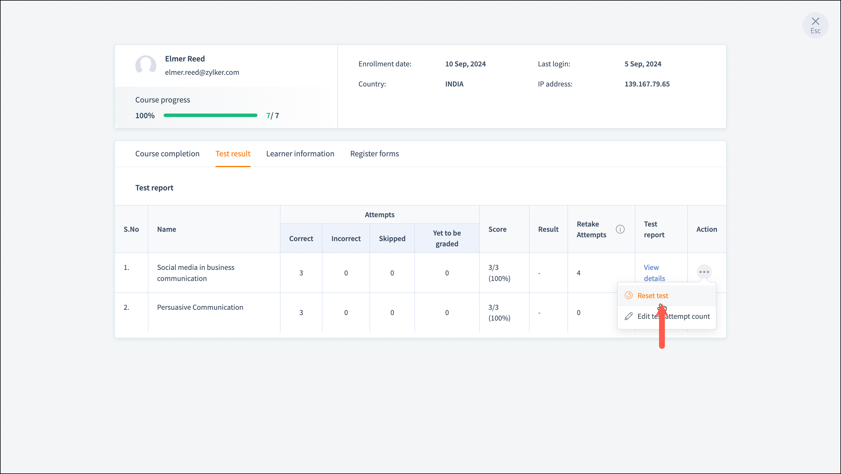Click the Retake Attempts info icon
The width and height of the screenshot is (841, 474).
tap(620, 229)
